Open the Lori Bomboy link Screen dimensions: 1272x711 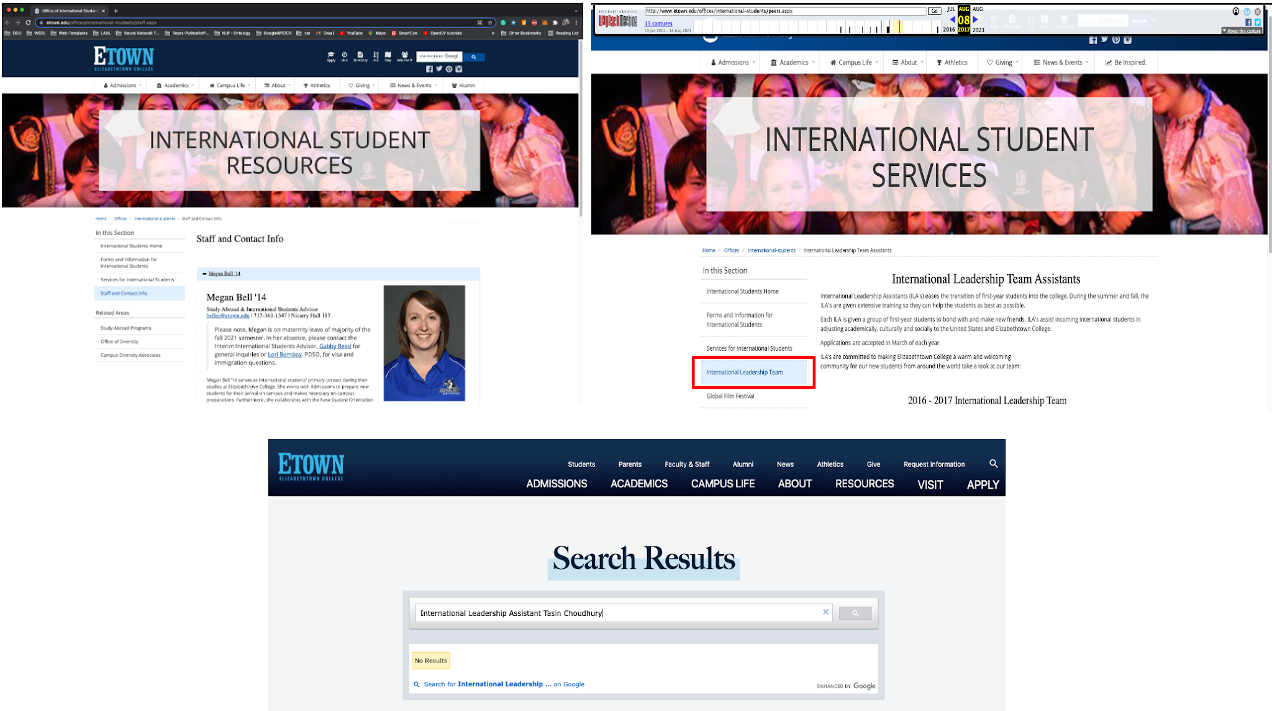click(x=284, y=355)
